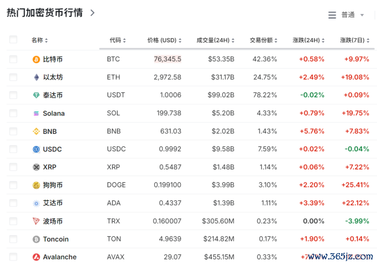Open the Avalanche name link
This screenshot has width=377, height=265.
60,257
